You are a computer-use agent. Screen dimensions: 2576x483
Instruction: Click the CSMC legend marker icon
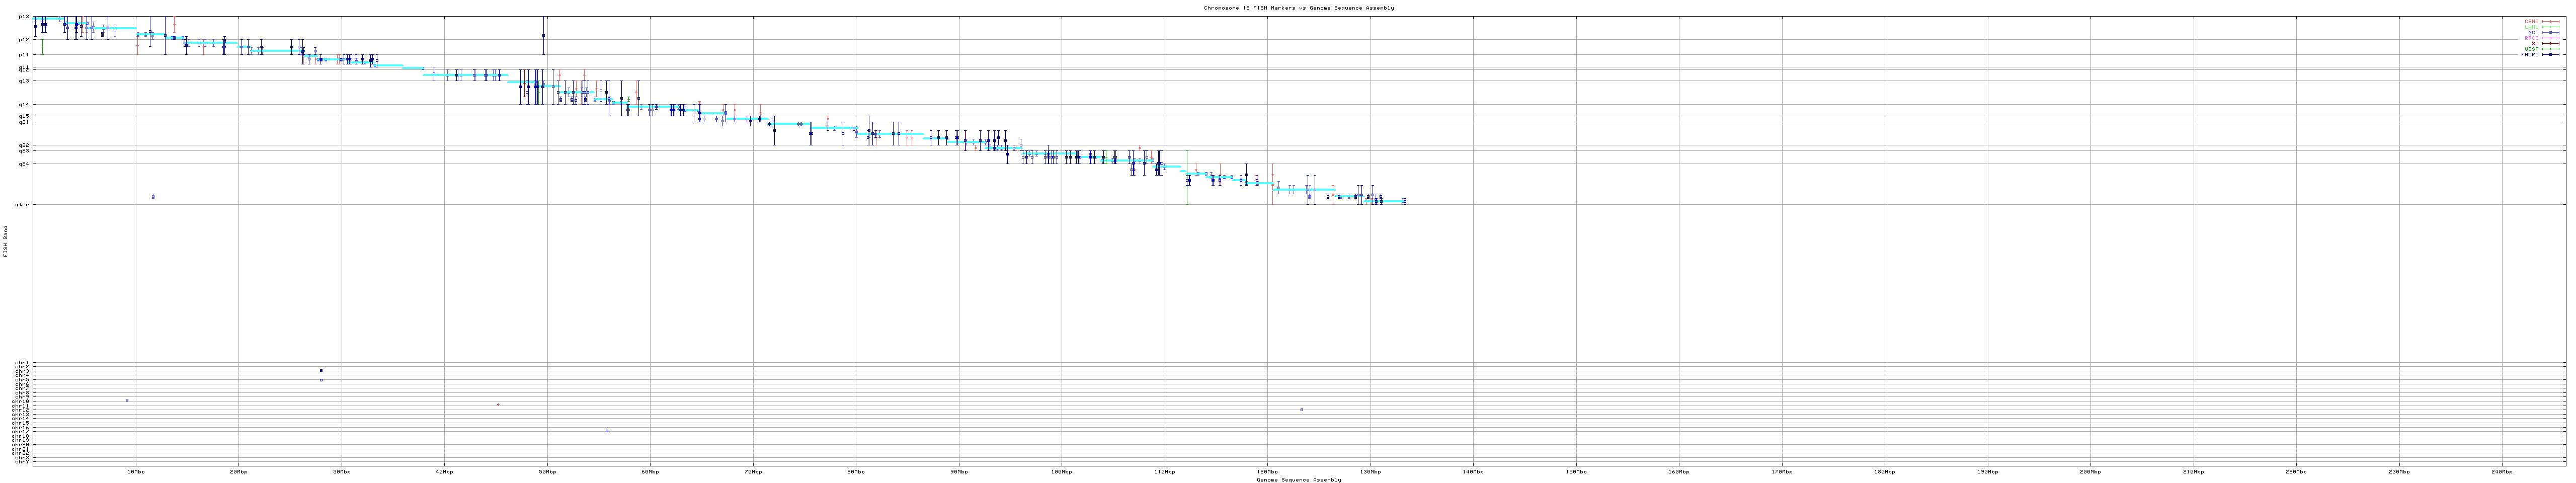(x=2551, y=21)
